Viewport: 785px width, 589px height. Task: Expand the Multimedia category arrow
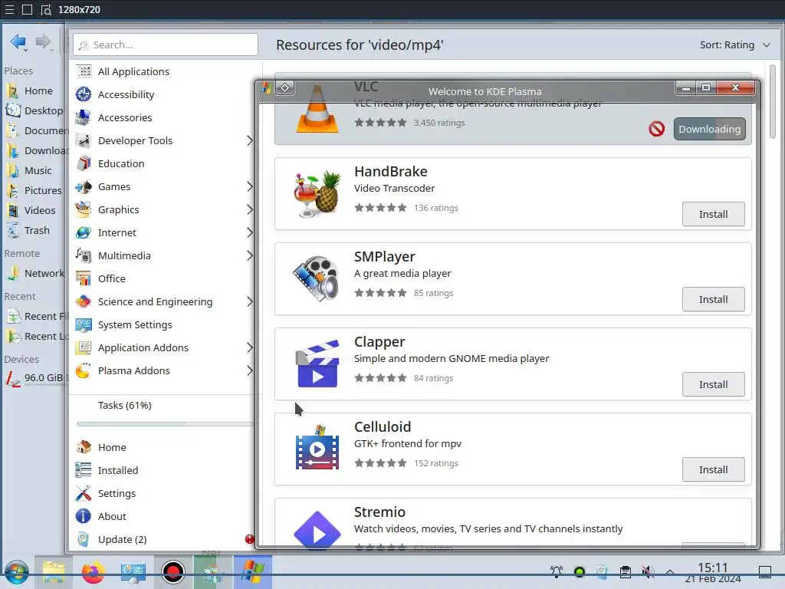(250, 255)
